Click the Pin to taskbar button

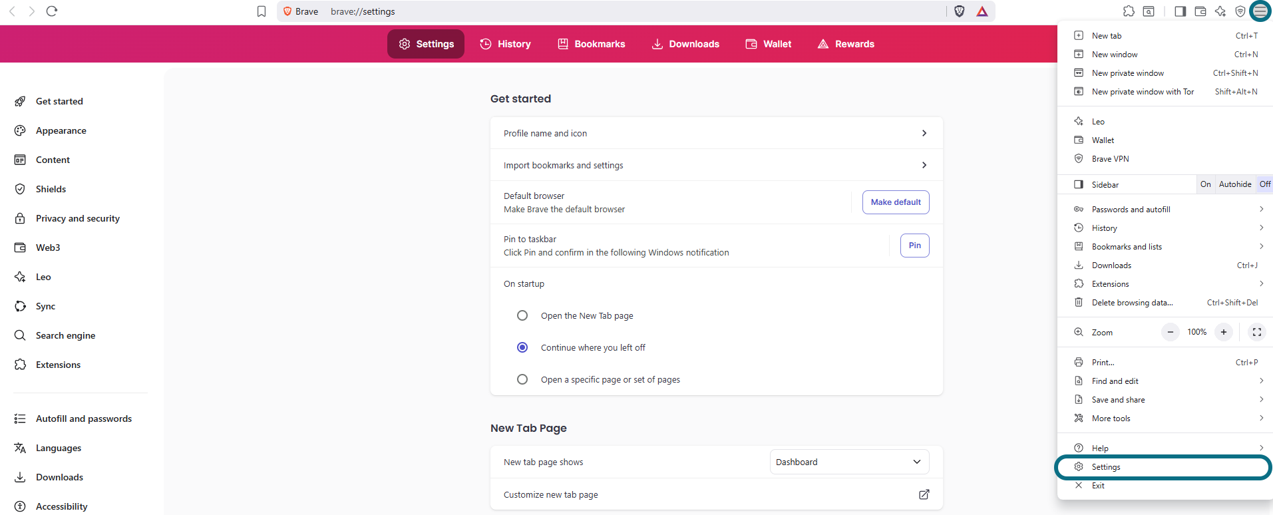point(915,246)
